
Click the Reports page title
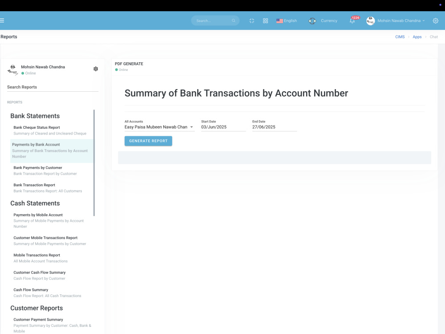tap(9, 37)
